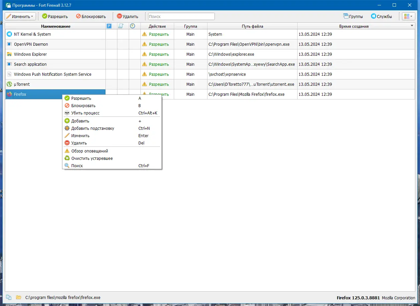This screenshot has height=306, width=420.
Task: Click the Windows Push Notification Service icon
Action: [x=9, y=74]
